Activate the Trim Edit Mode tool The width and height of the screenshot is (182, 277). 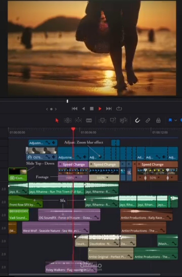[67, 120]
